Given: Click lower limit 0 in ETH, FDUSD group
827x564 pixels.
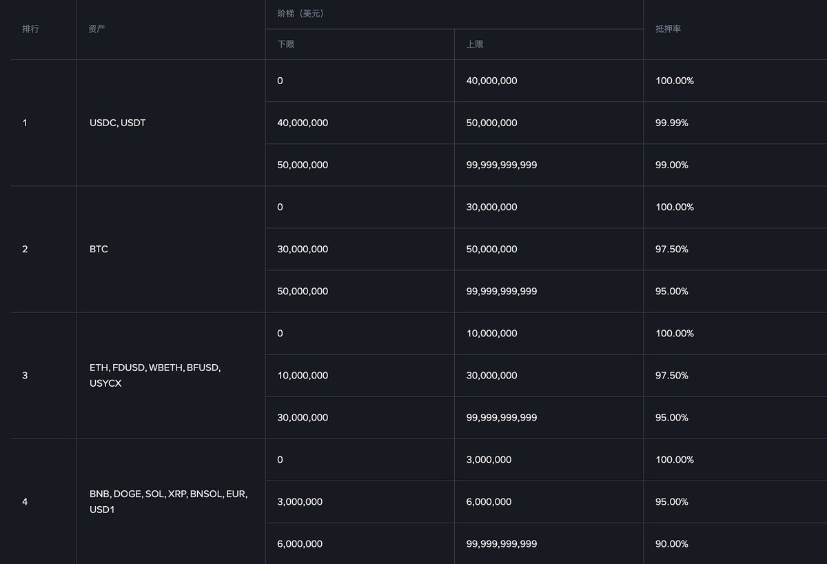Looking at the screenshot, I should 280,333.
